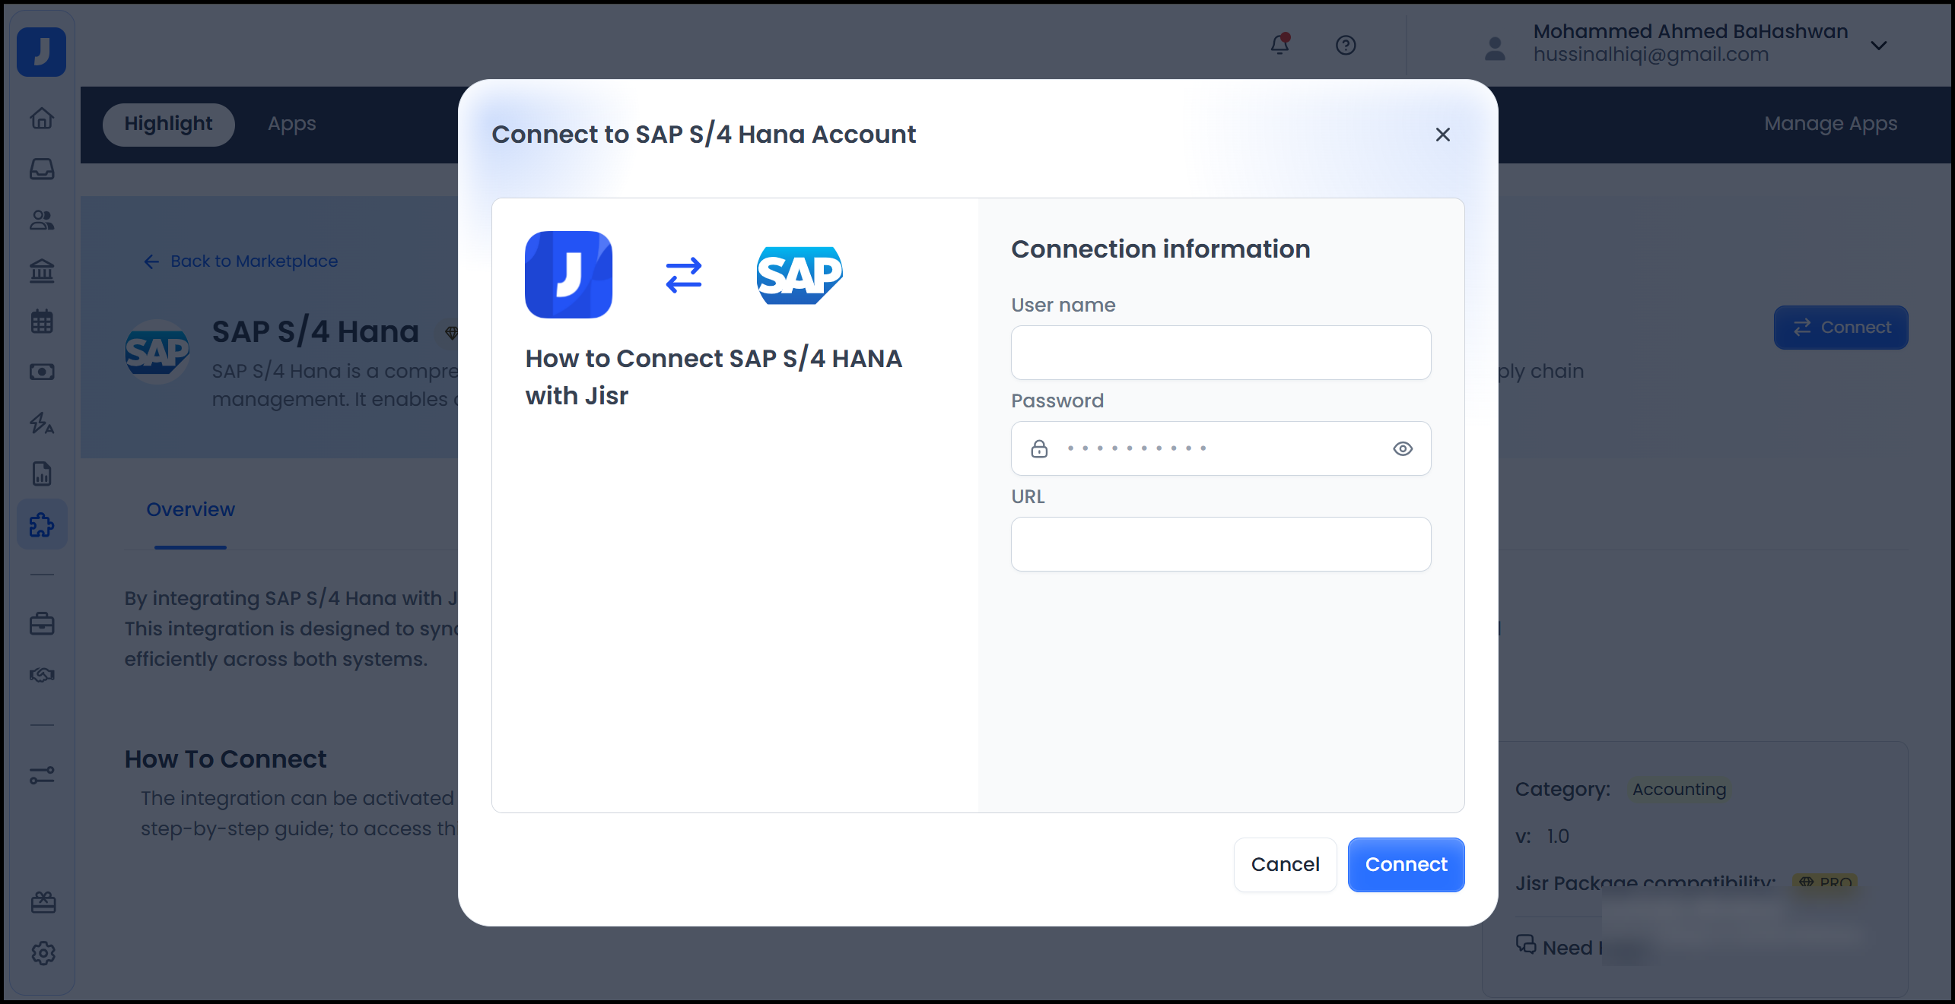This screenshot has width=1955, height=1004.
Task: Select the Overview tab
Action: (x=190, y=510)
